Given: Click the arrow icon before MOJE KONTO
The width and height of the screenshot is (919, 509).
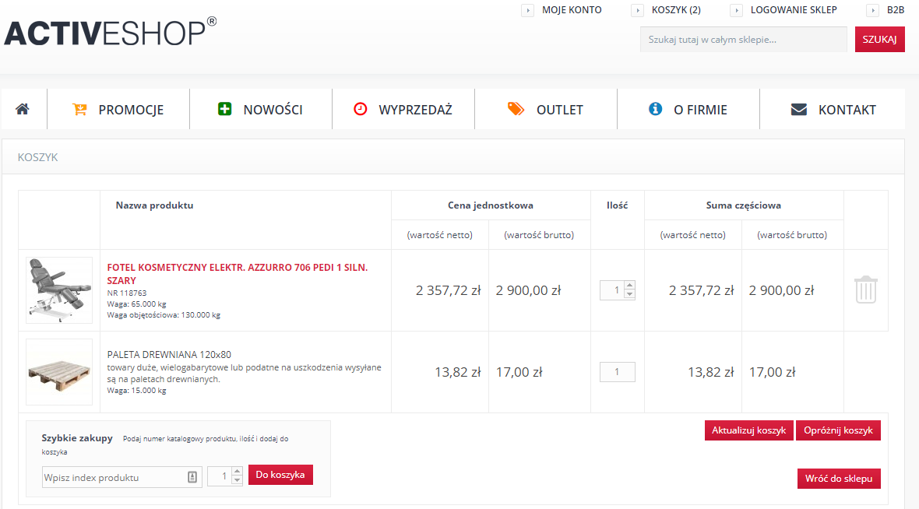Looking at the screenshot, I should pos(527,10).
